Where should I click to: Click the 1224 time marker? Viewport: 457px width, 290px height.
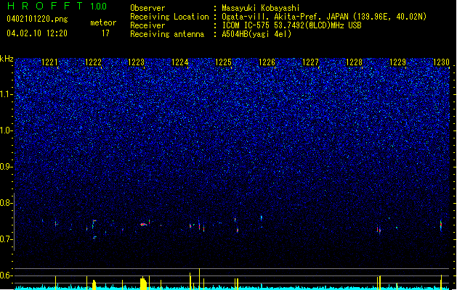(180, 62)
